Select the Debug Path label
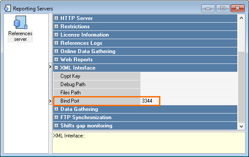Screen dimensions: 249x157 click(x=73, y=84)
